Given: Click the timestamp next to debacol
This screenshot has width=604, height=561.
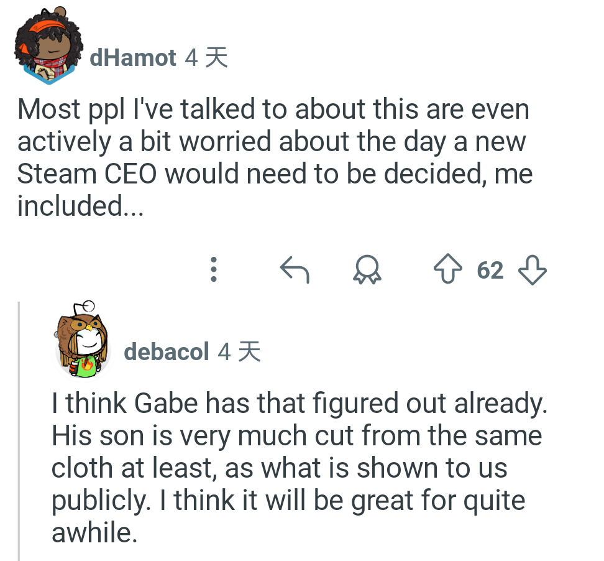Looking at the screenshot, I should 239,352.
